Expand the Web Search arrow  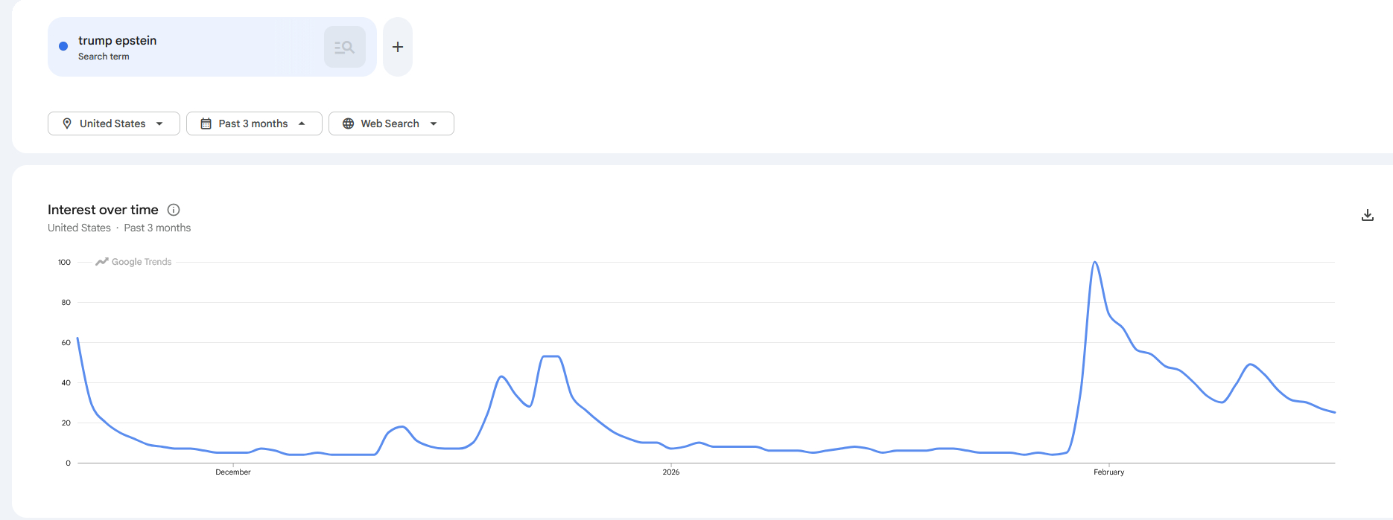click(434, 123)
